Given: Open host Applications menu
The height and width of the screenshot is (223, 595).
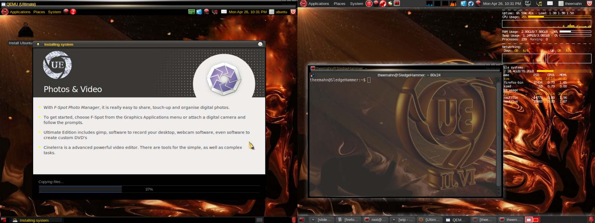Looking at the screenshot, I should pos(319,4).
